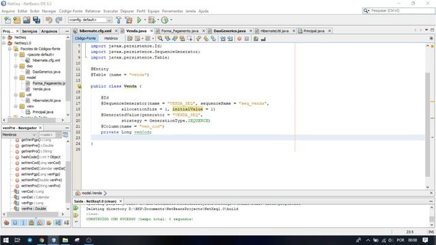Toggle Sort by Name in Navigator

pos(58,223)
